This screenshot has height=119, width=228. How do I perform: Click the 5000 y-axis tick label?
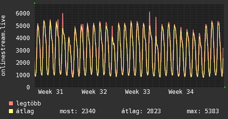pos(23,26)
